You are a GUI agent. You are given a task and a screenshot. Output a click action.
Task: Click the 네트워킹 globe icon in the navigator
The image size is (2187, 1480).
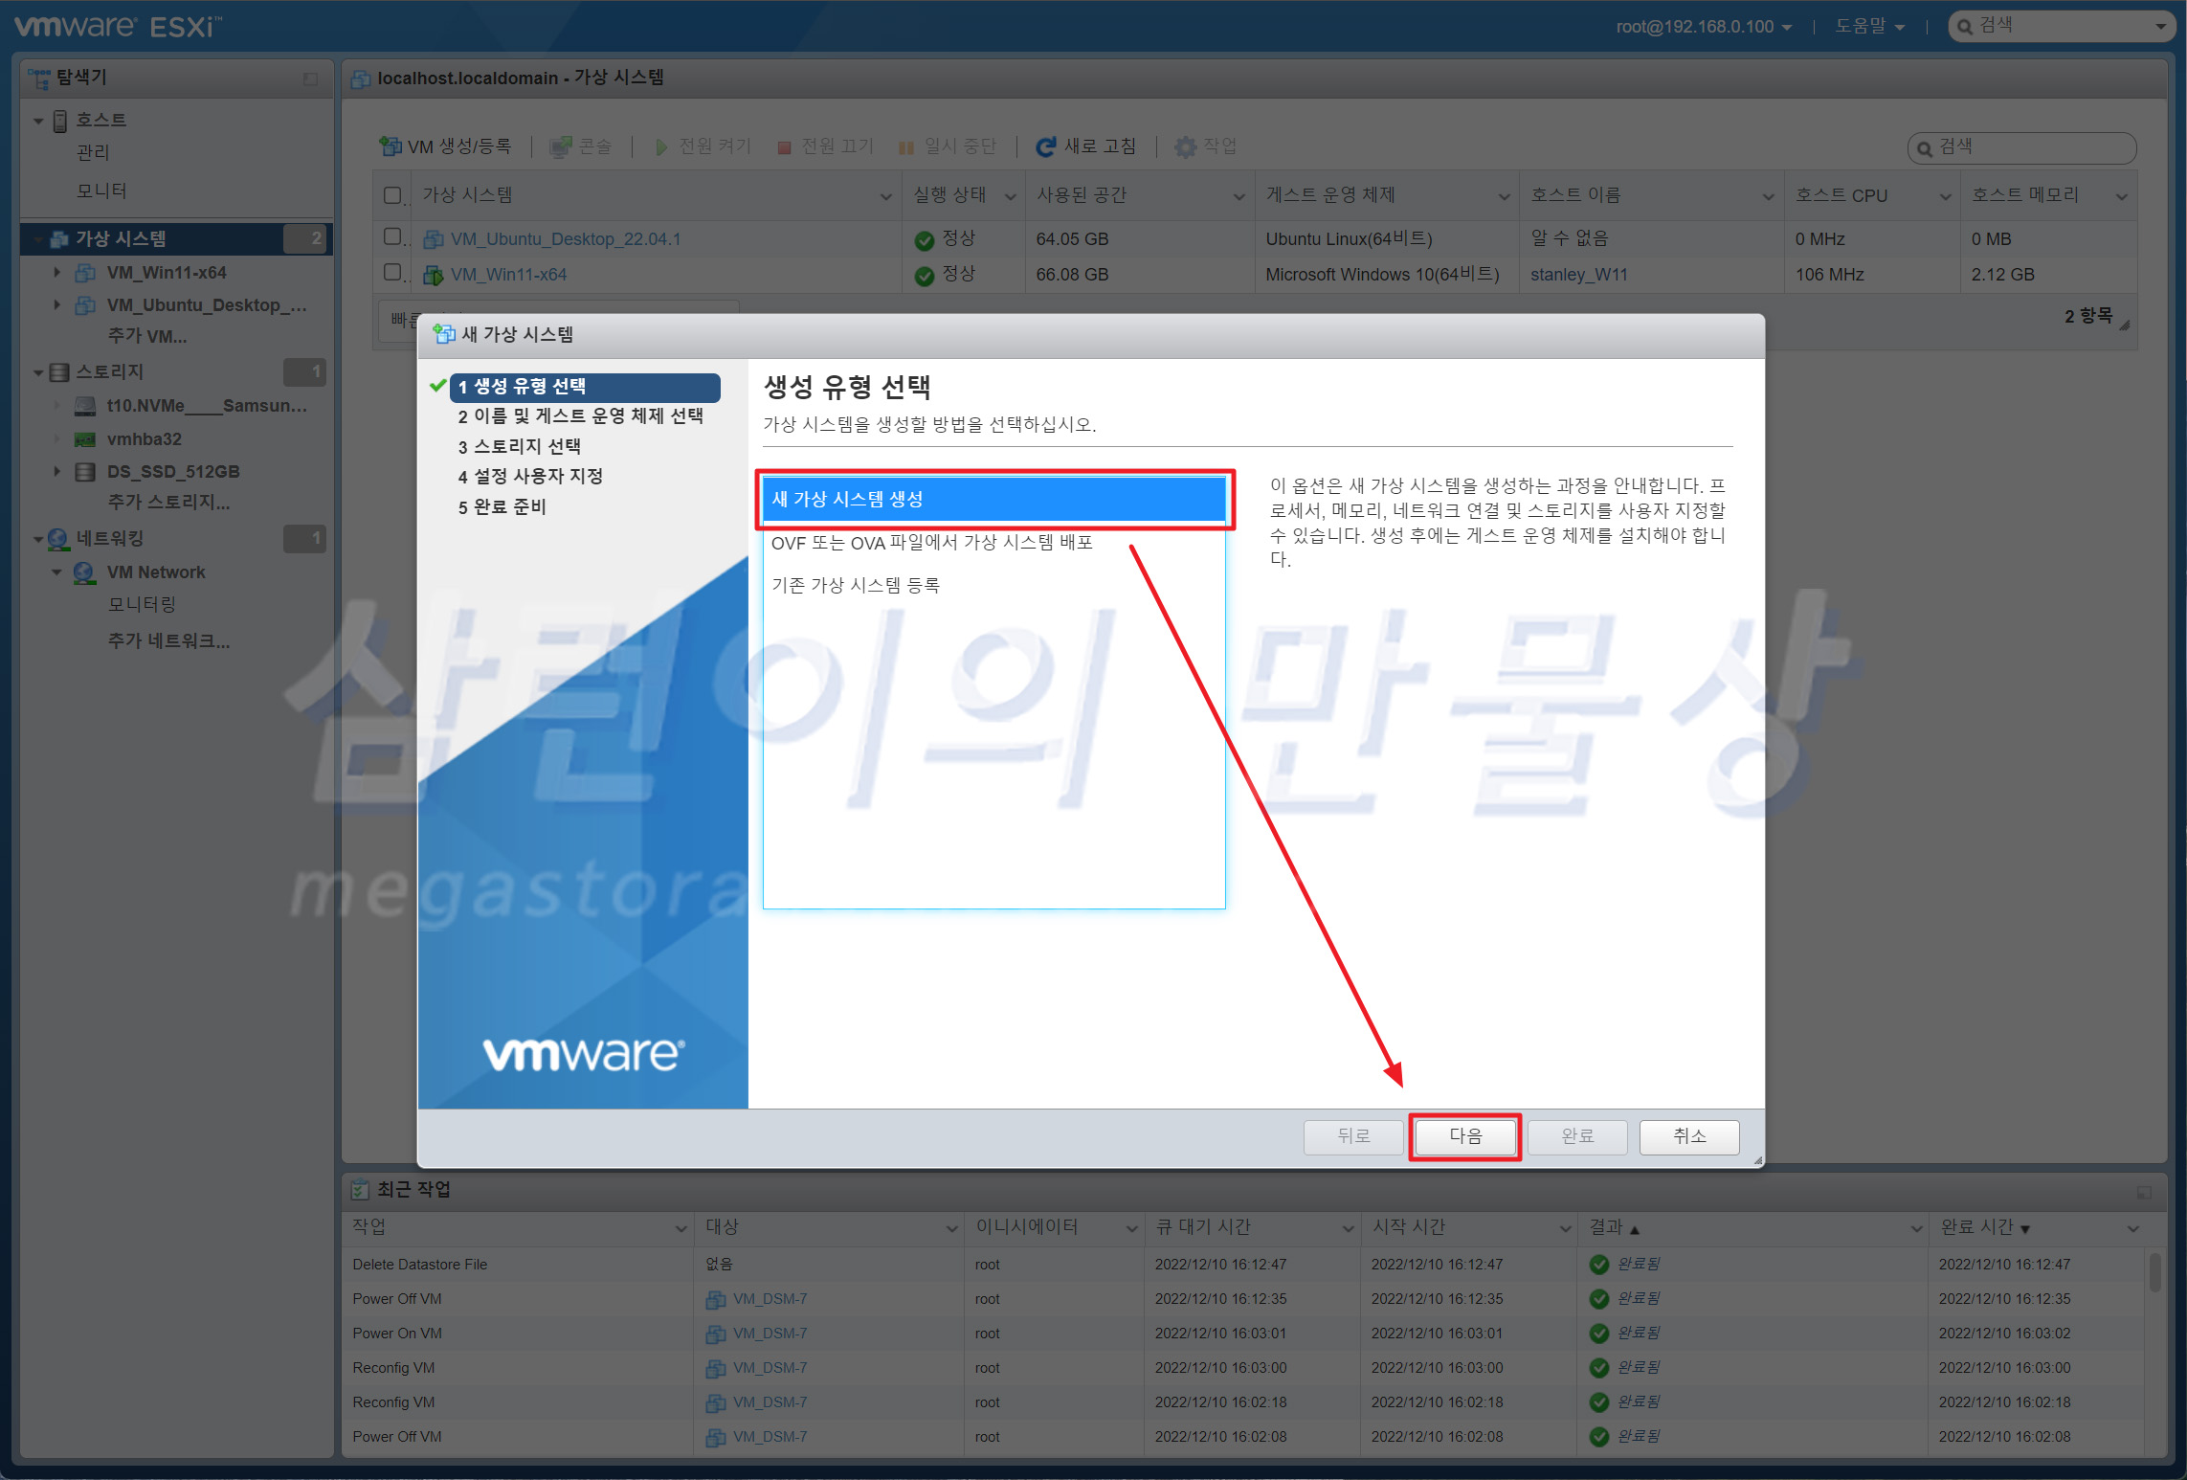[x=59, y=538]
